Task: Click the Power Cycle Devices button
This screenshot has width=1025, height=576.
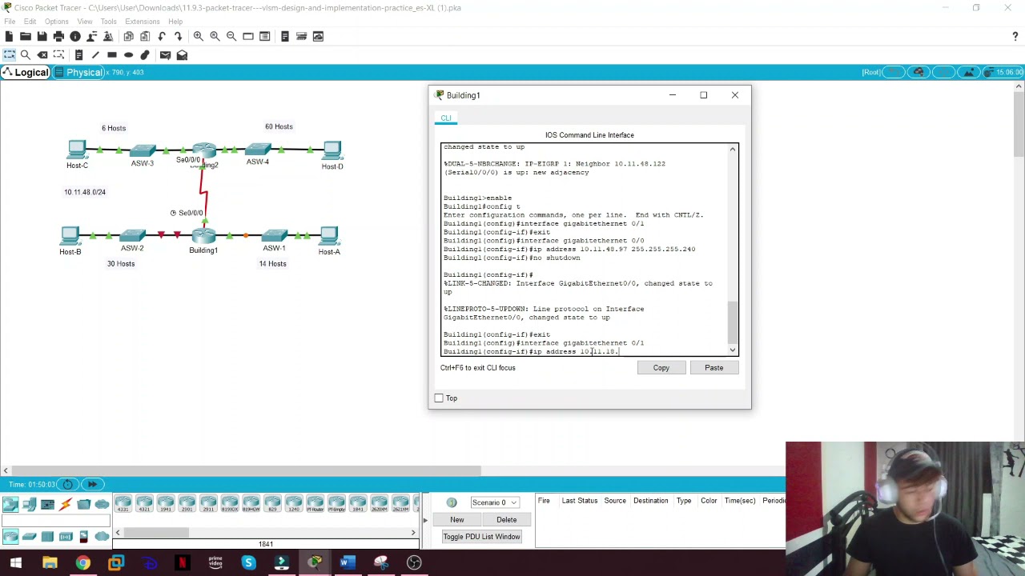Action: [68, 484]
